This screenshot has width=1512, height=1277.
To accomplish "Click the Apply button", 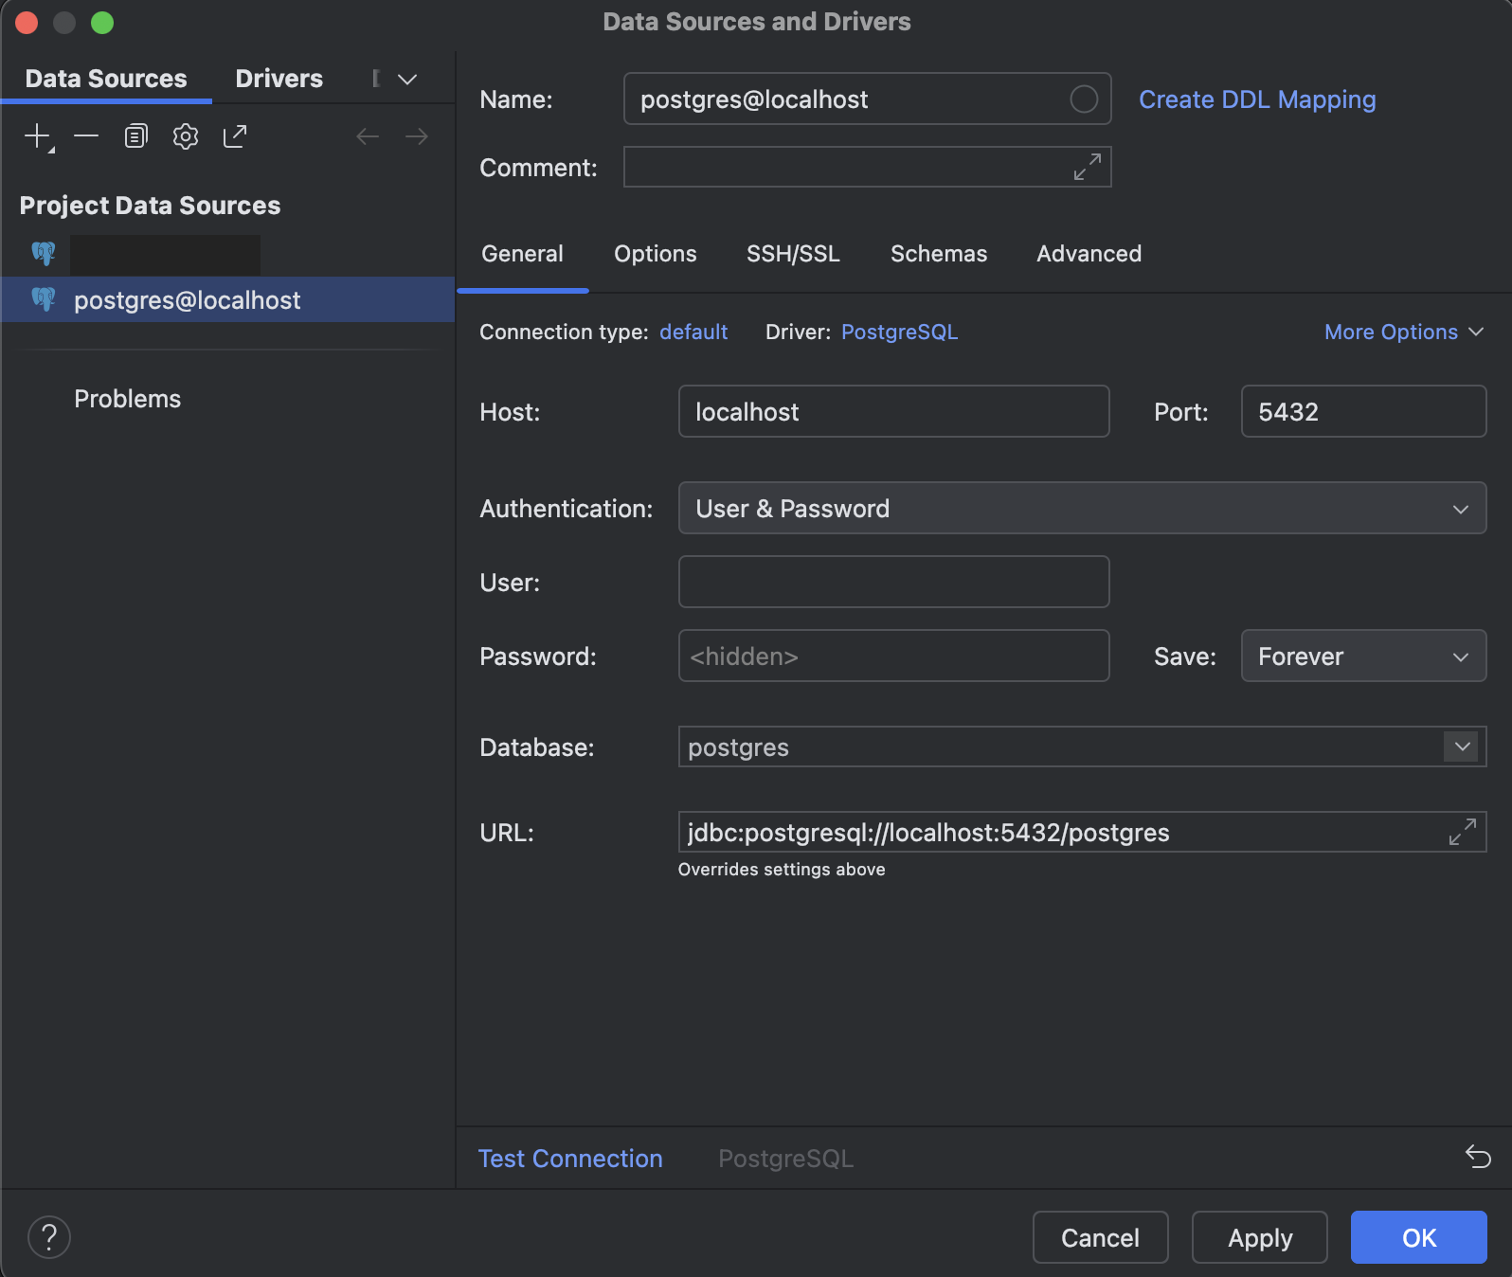I will pyautogui.click(x=1260, y=1237).
